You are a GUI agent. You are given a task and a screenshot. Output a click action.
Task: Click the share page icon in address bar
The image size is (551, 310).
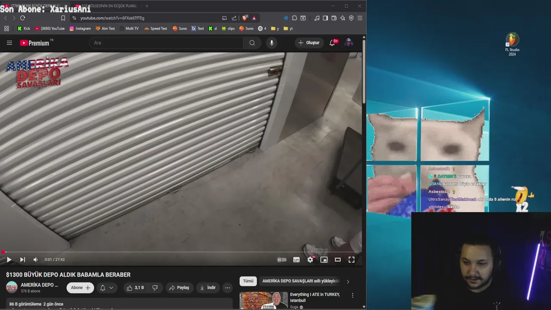click(x=234, y=18)
